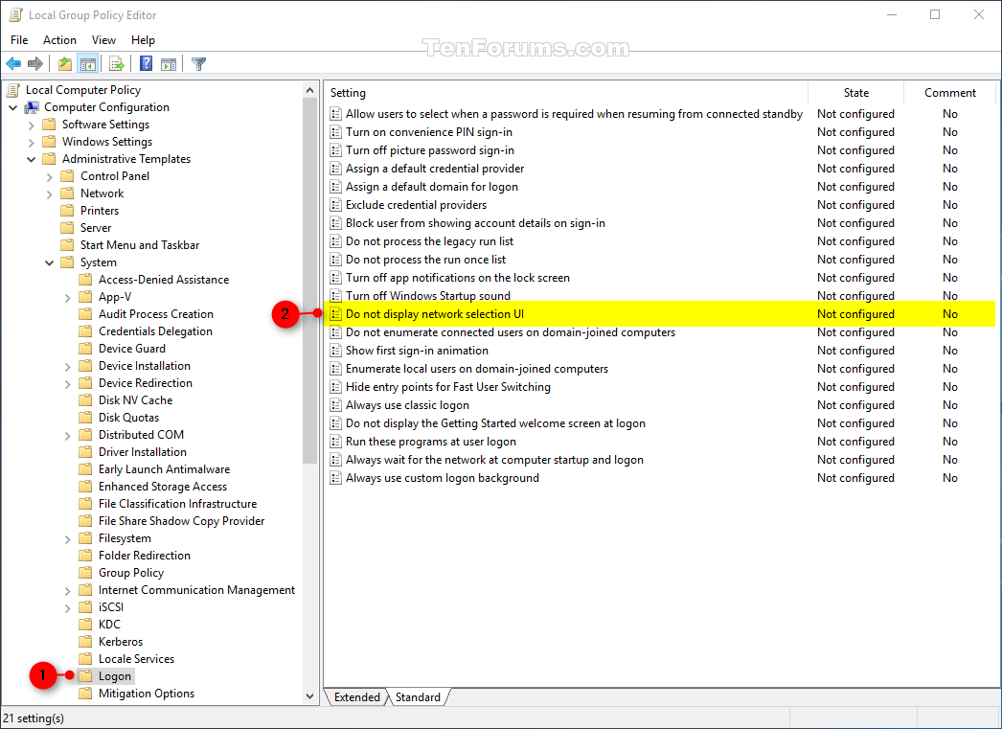Click the Comment column header
Image resolution: width=1002 pixels, height=729 pixels.
coord(949,92)
